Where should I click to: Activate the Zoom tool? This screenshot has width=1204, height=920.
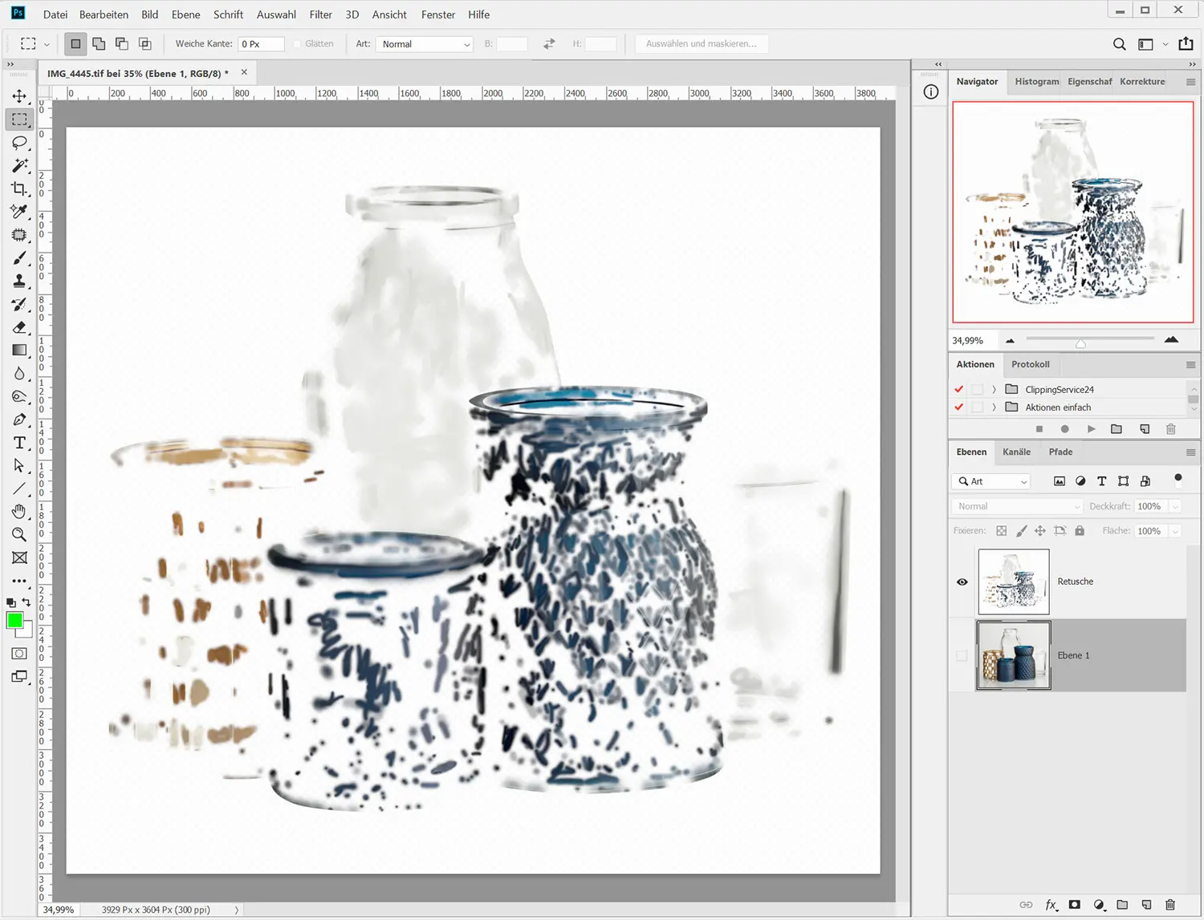19,535
